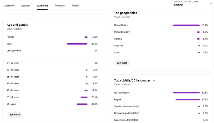Click the 55–64 years bar
214x123 pixels.
click(84, 97)
